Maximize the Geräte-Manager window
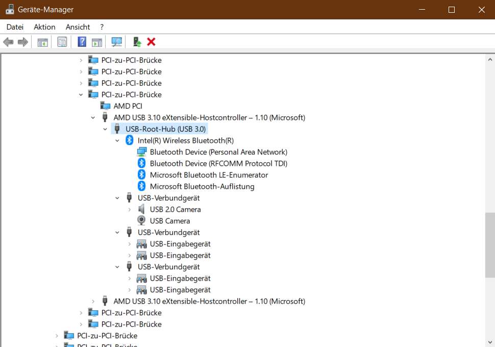This screenshot has width=495, height=347. (x=452, y=10)
